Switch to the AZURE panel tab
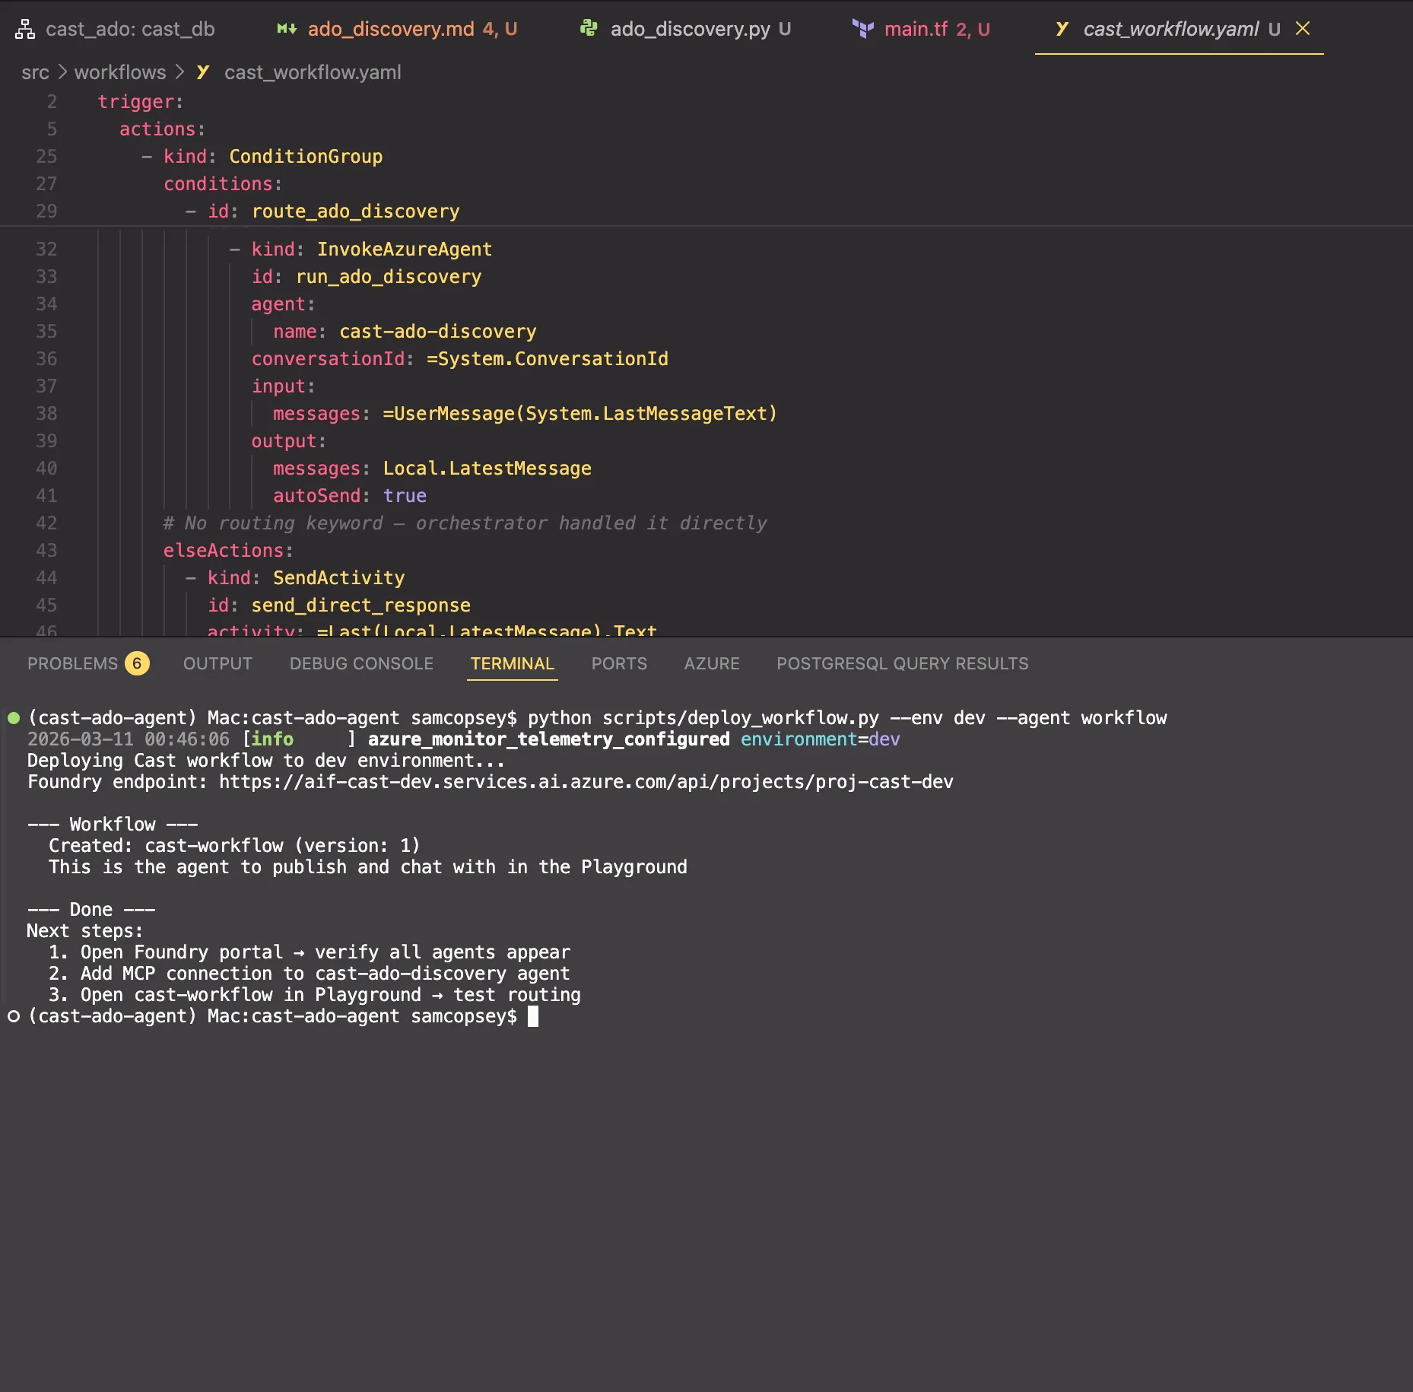The image size is (1413, 1392). tap(710, 663)
